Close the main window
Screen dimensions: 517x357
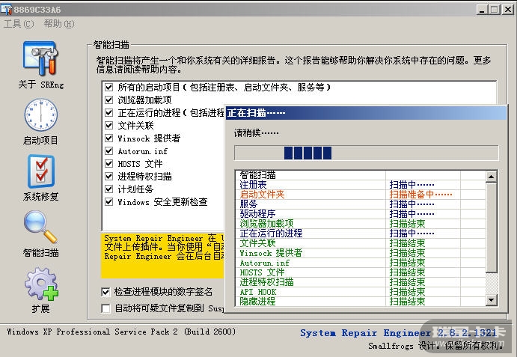tap(507, 10)
